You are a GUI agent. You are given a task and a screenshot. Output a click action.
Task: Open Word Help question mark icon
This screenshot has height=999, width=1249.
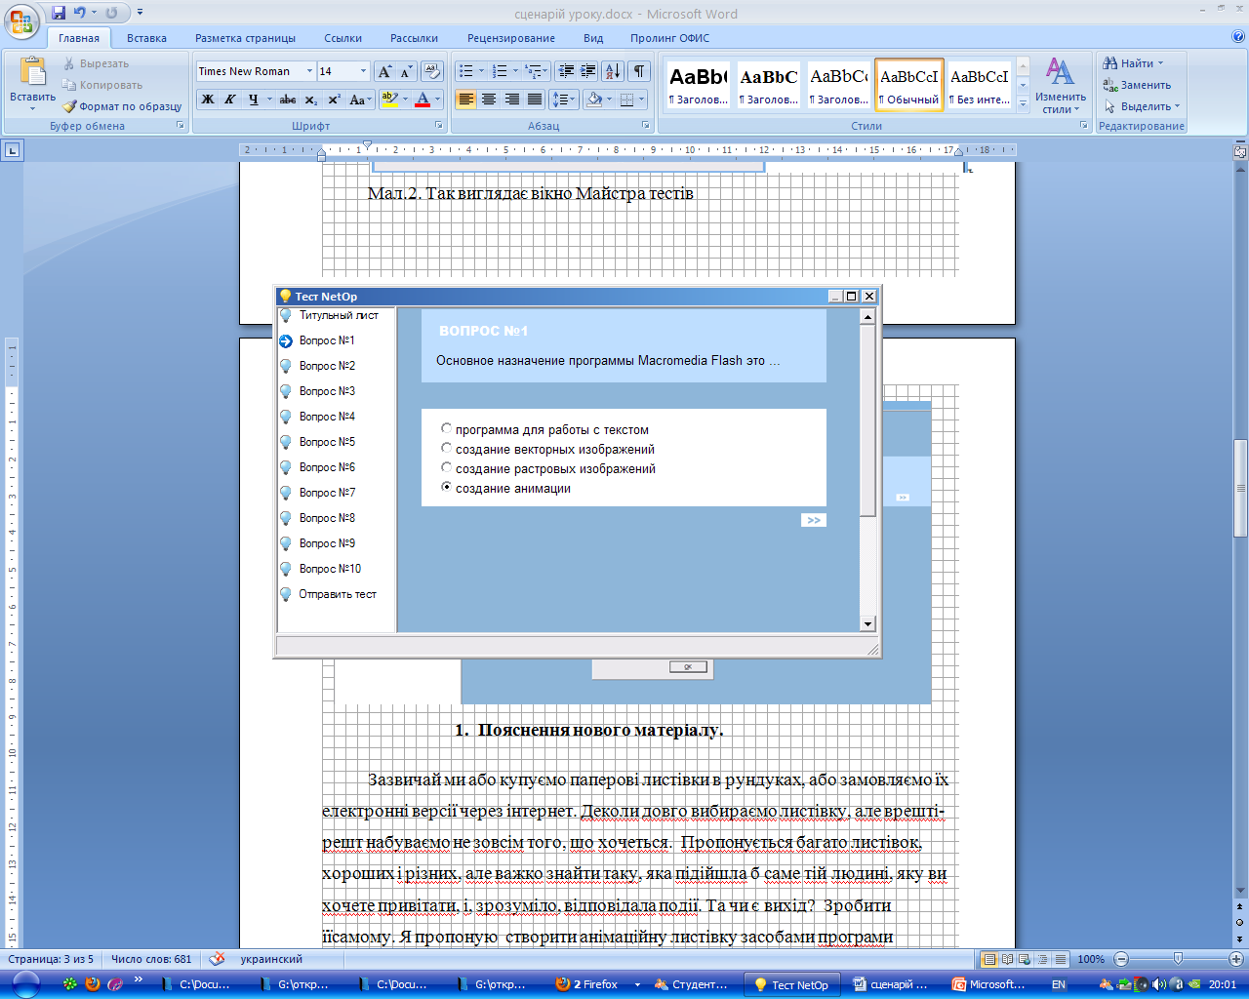click(1238, 37)
